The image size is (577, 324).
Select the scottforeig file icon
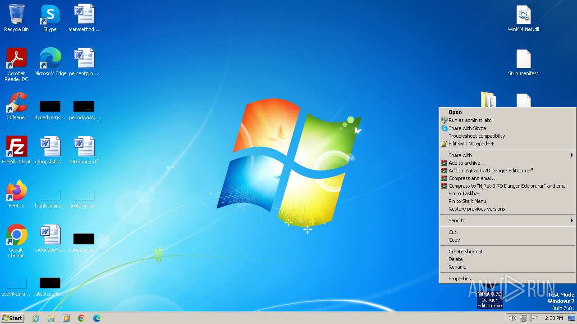coord(84,198)
